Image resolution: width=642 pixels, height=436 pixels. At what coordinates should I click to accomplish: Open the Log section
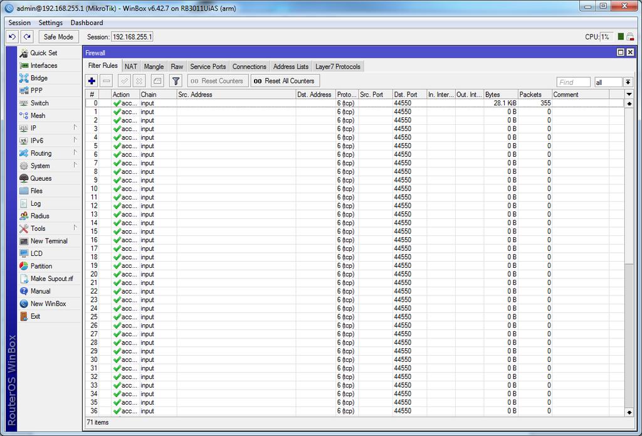coord(36,204)
